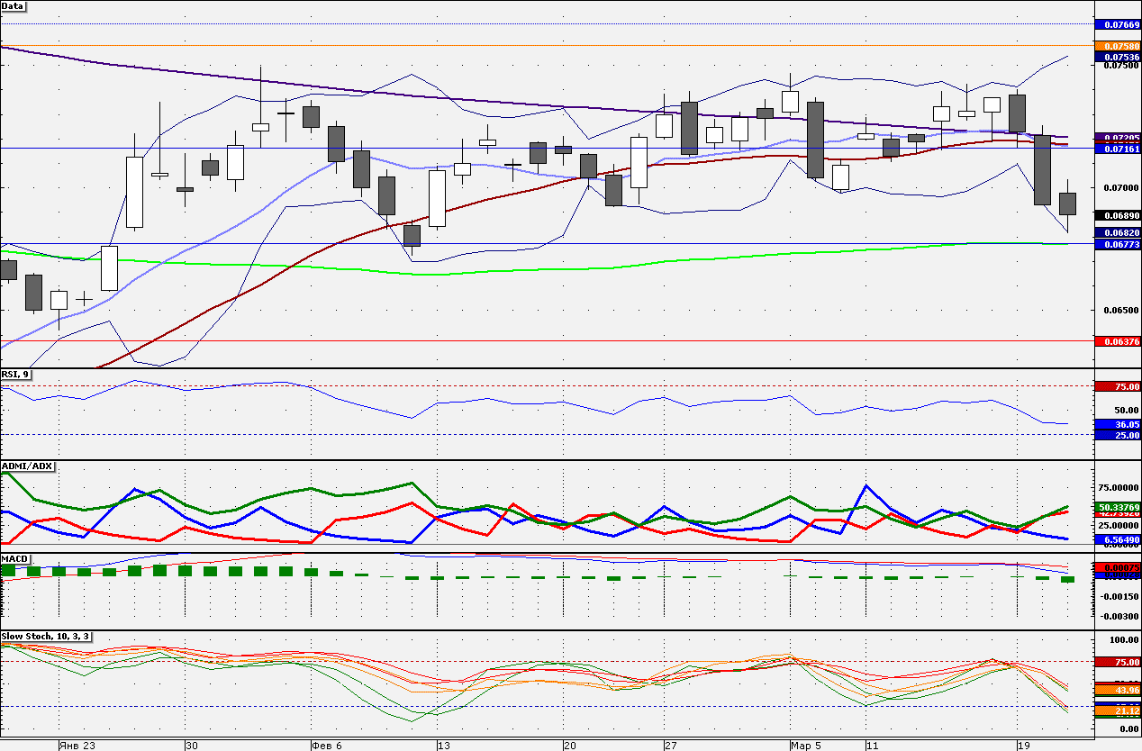Click the purple 0.07205 moving average tag
The width and height of the screenshot is (1142, 751).
(x=1117, y=138)
